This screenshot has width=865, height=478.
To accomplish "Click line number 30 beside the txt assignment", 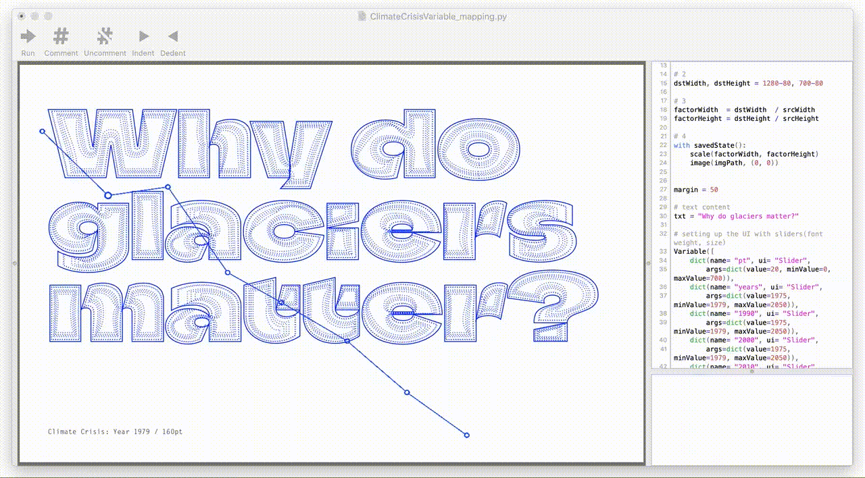I will pos(664,216).
